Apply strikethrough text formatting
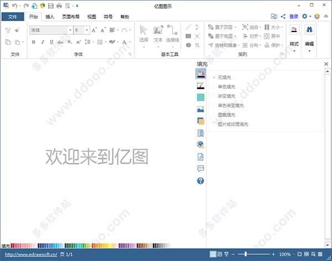Viewport: 332px width, 261px height. [x=60, y=42]
